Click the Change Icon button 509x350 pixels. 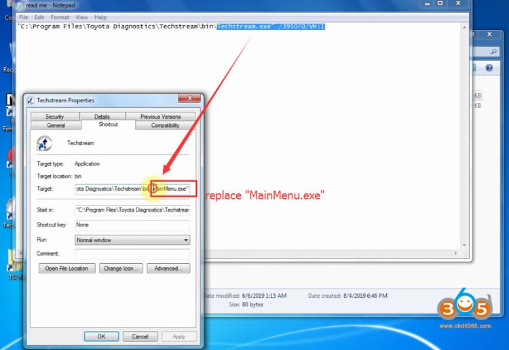(121, 268)
